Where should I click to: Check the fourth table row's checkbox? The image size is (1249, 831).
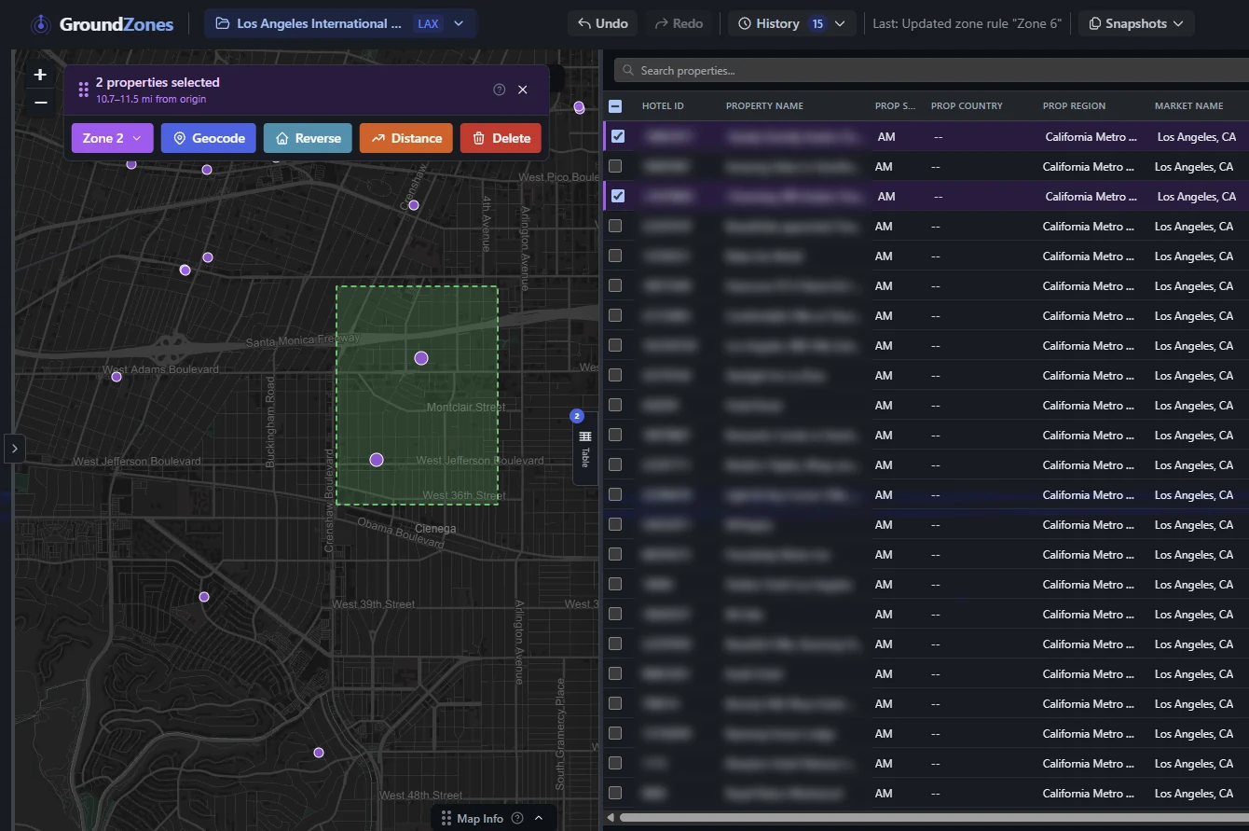pyautogui.click(x=615, y=227)
